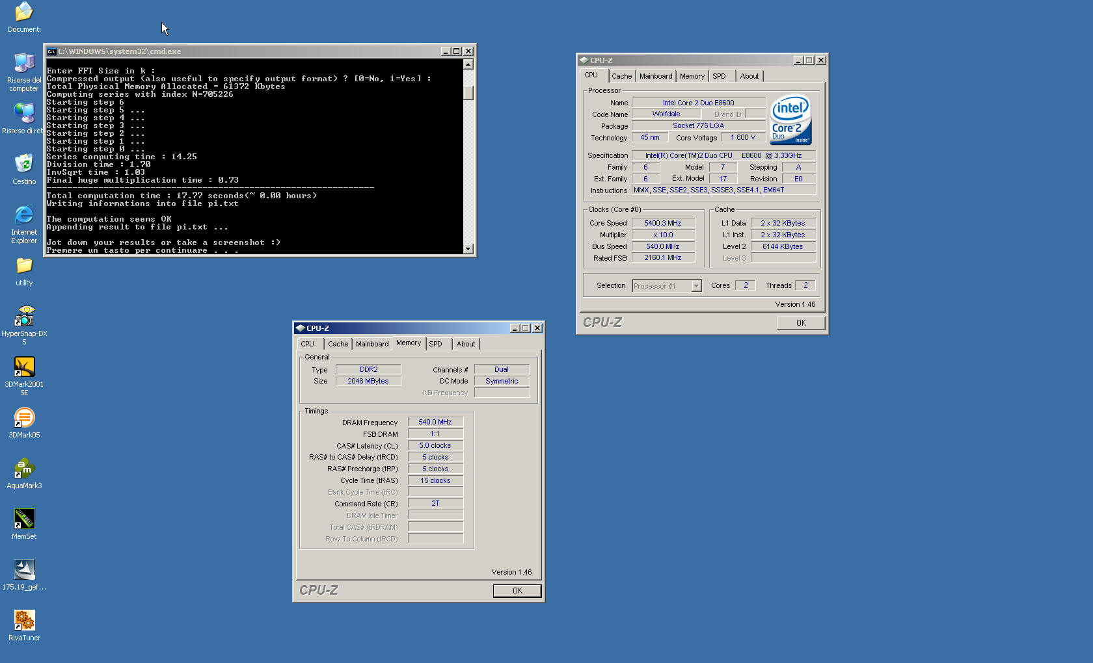Click the DRAM Frequency 540.0 MHz value
This screenshot has width=1093, height=663.
coord(435,422)
